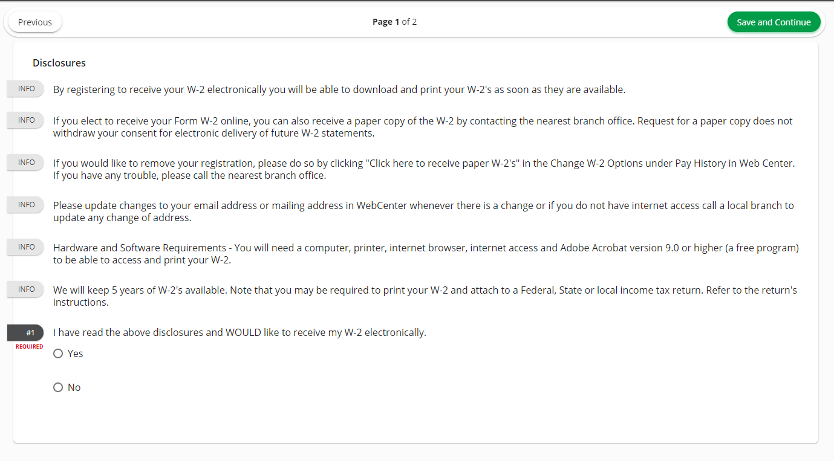Click Save and Continue
Viewport: 834px width, 461px height.
774,22
